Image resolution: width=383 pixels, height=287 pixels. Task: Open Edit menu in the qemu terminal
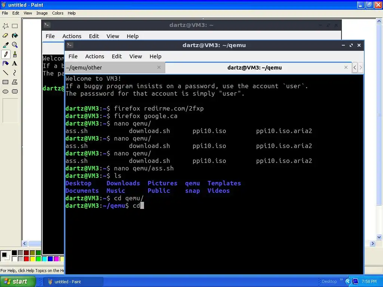[x=117, y=56]
